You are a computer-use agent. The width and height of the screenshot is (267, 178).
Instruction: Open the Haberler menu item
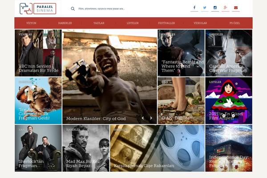[x=65, y=23]
